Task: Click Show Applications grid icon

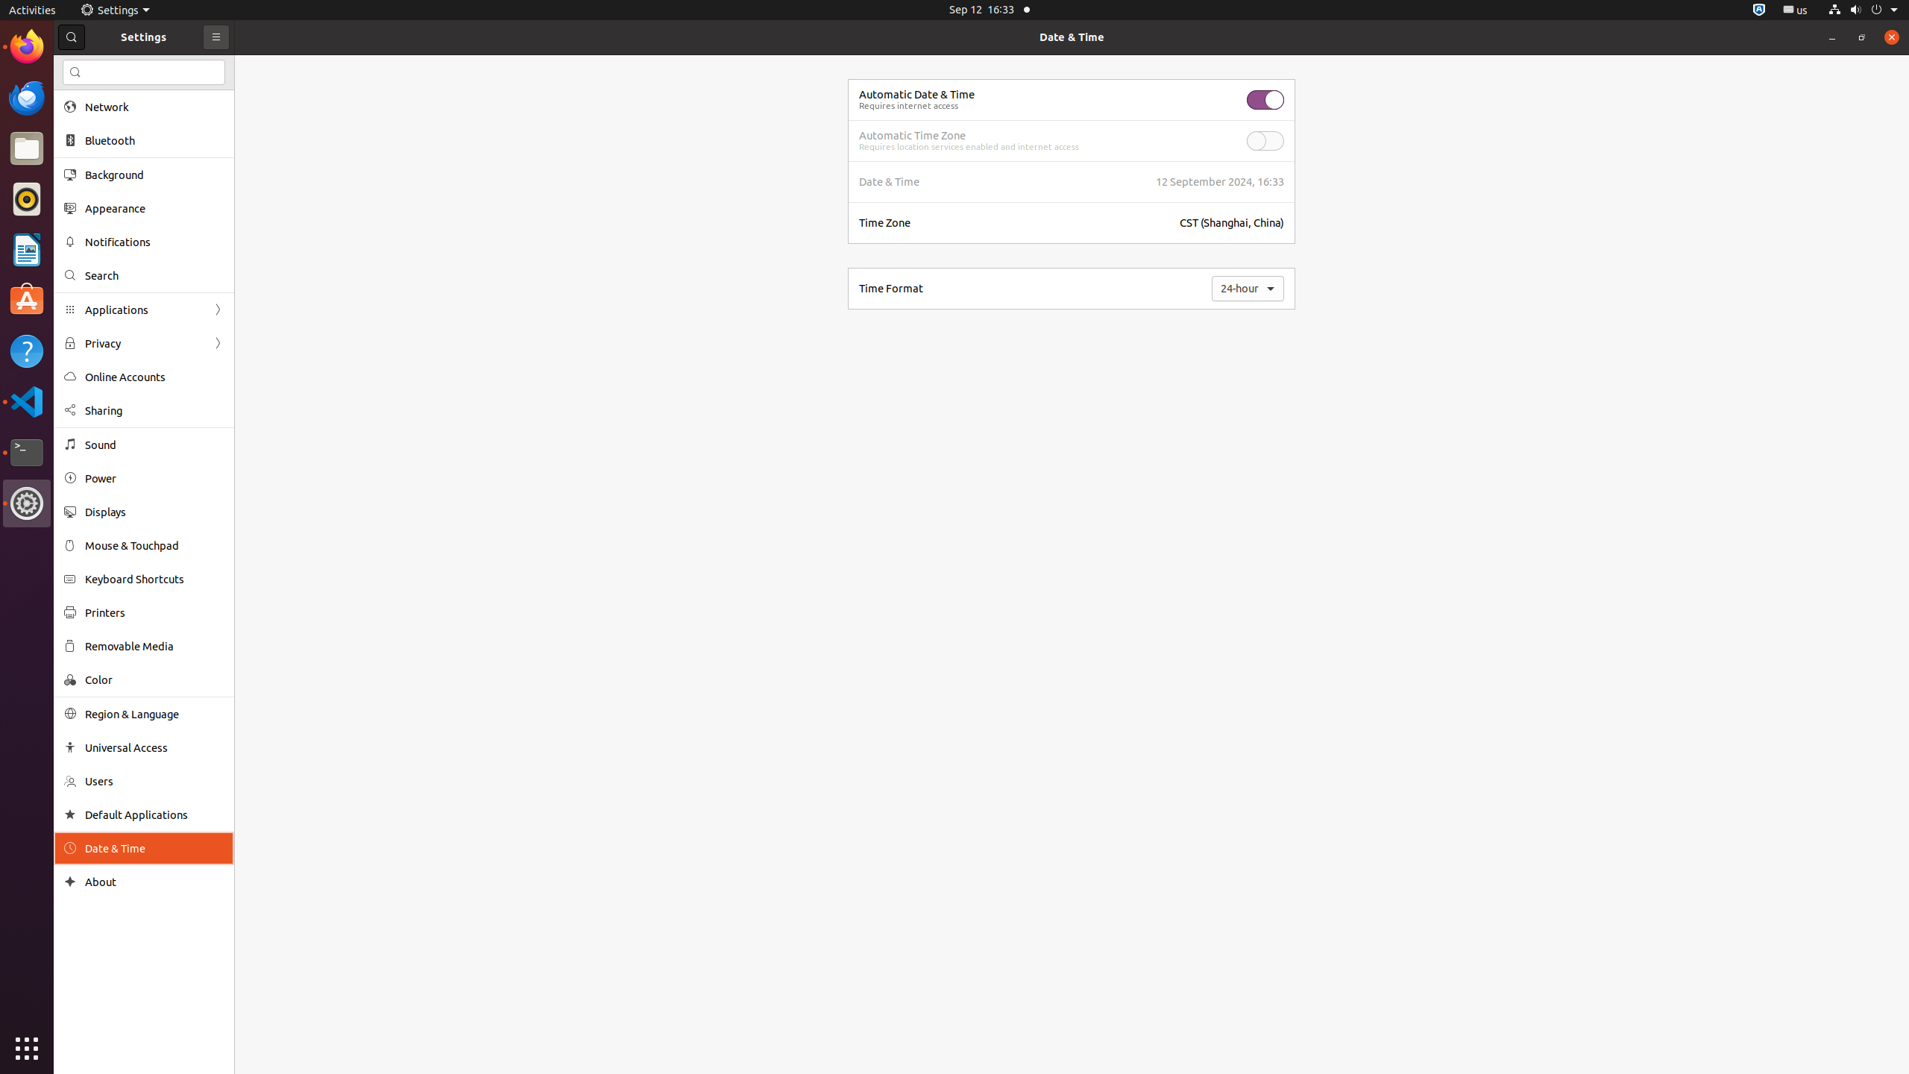Action: [x=27, y=1049]
